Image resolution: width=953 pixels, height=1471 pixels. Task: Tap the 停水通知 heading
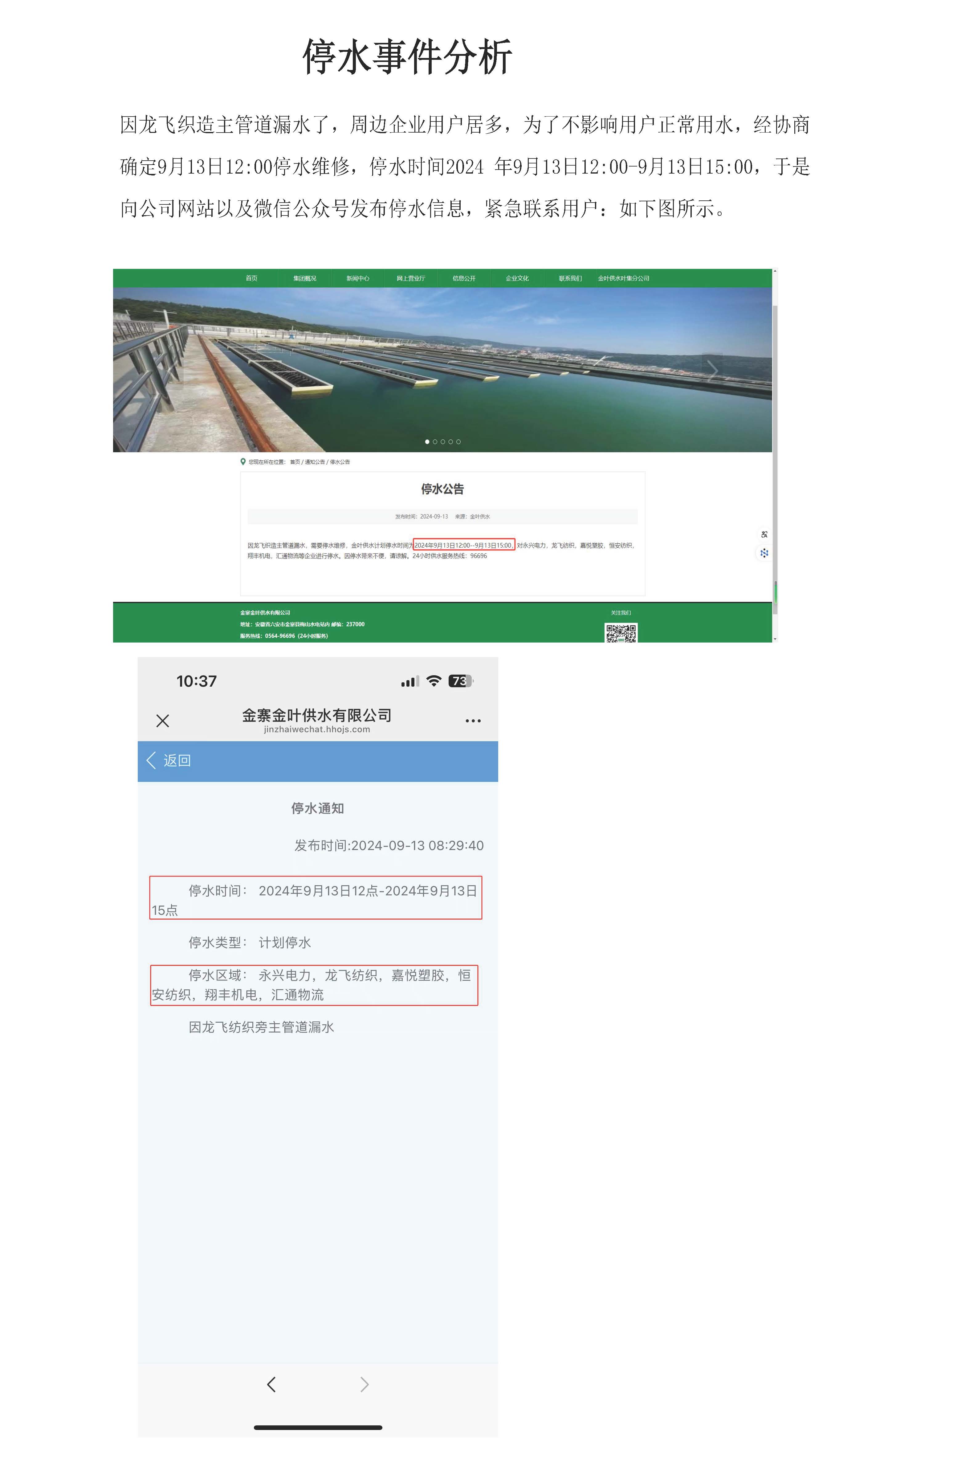317,808
